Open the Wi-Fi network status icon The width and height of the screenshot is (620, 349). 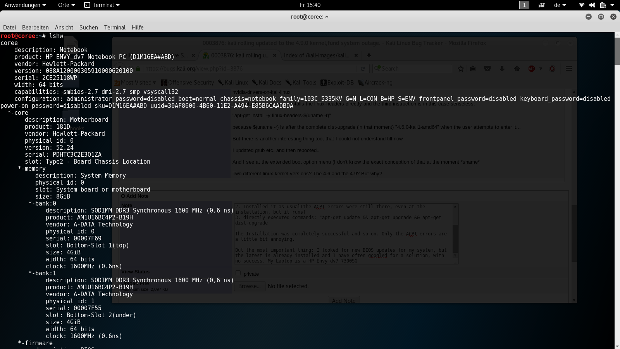pos(581,5)
